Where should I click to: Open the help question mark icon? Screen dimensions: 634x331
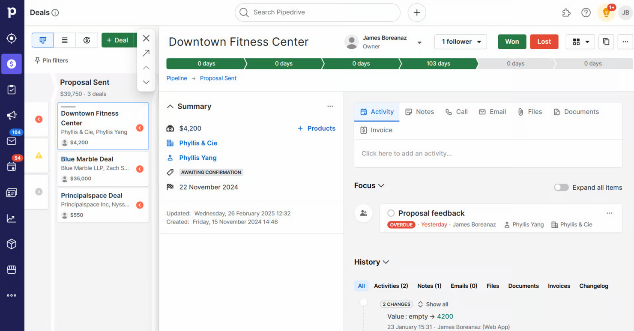586,13
